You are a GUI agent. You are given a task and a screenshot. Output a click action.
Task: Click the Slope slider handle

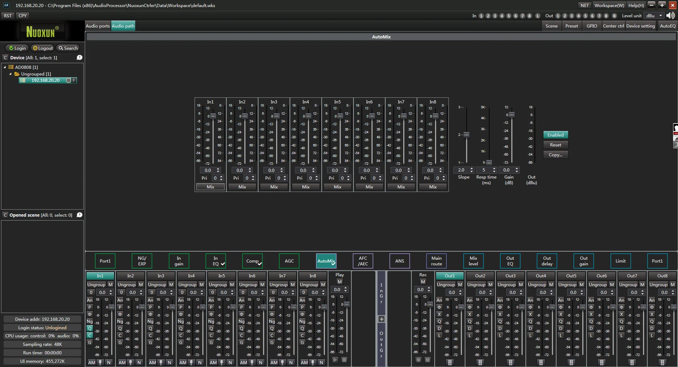pyautogui.click(x=466, y=135)
